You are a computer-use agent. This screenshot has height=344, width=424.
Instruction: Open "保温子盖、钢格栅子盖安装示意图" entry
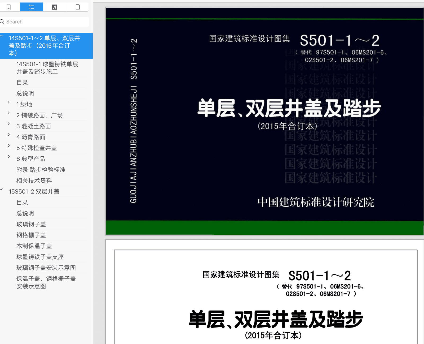(46, 282)
